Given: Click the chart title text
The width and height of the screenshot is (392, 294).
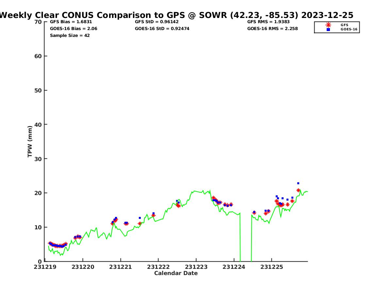Looking at the screenshot, I should coord(176,15).
